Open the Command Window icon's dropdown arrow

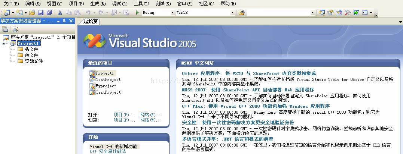point(371,13)
